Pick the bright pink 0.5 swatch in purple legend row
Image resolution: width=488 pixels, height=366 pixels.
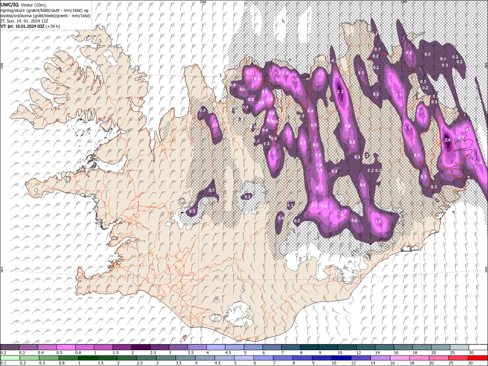tap(66, 347)
